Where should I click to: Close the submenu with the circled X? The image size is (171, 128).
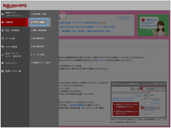pos(63,14)
